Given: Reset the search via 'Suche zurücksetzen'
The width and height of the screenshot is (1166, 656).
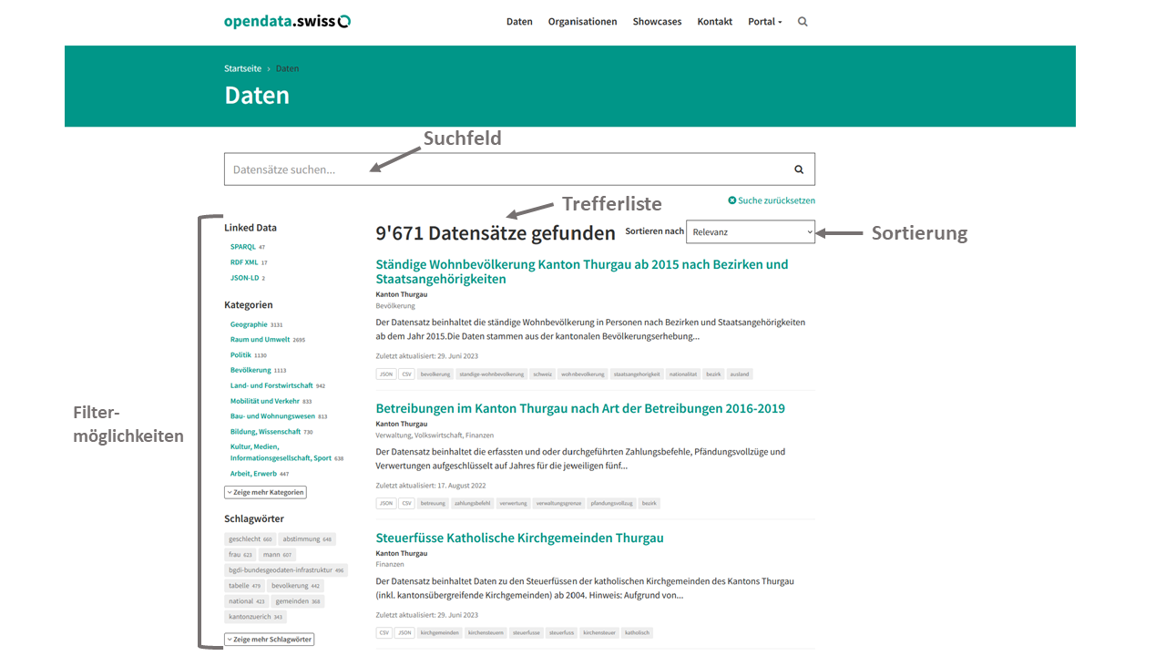Looking at the screenshot, I should click(772, 200).
